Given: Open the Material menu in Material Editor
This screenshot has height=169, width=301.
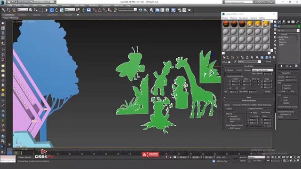Looking at the screenshot, I should click(233, 18).
